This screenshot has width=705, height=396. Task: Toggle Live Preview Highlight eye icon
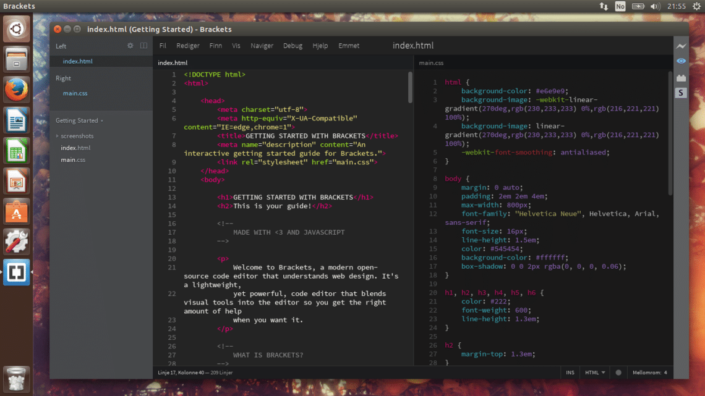point(681,61)
